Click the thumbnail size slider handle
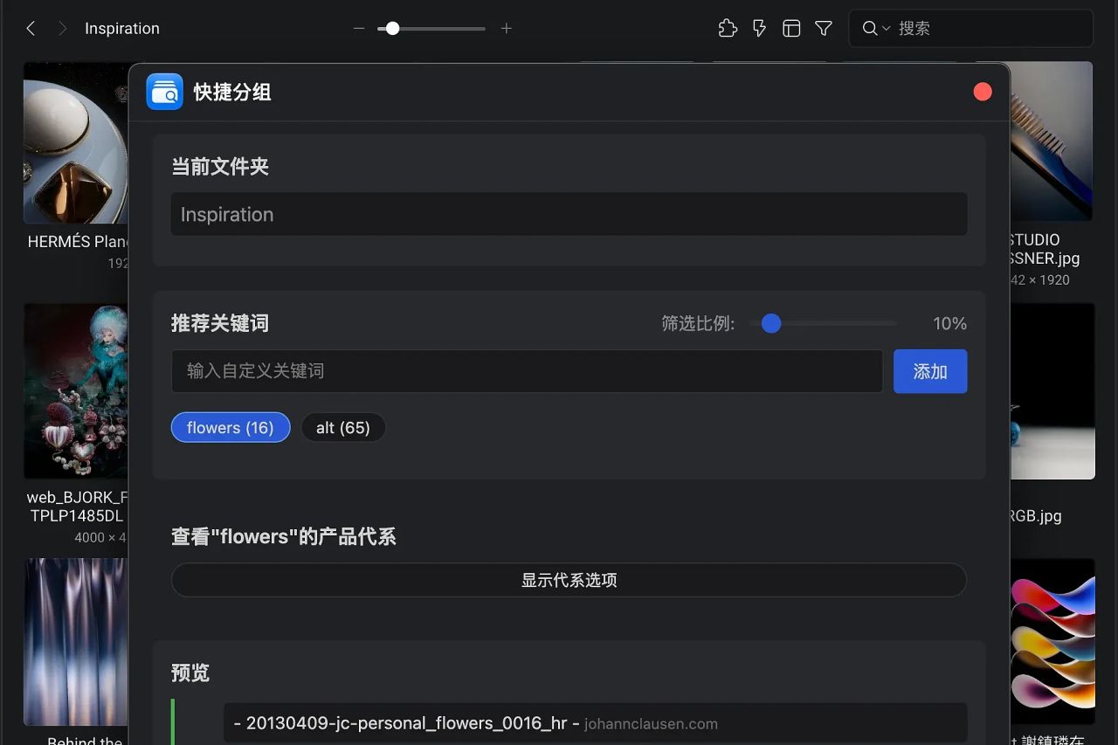 393,29
